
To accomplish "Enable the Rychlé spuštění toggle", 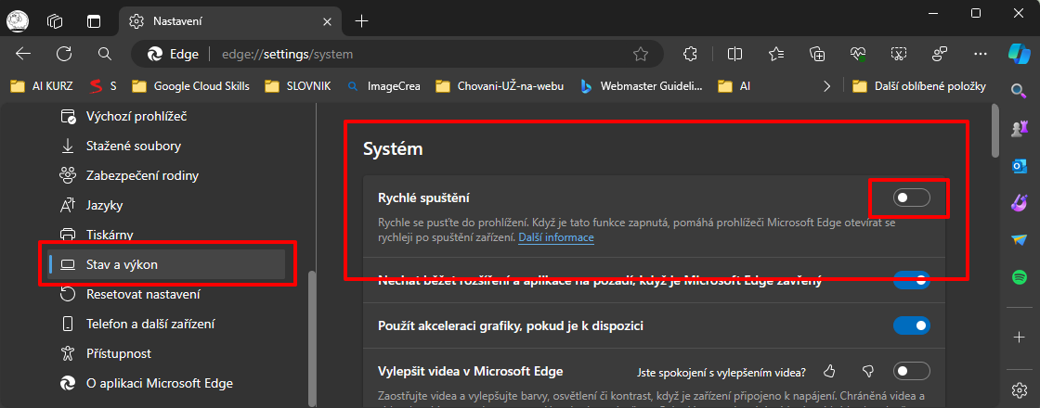I will tap(910, 198).
